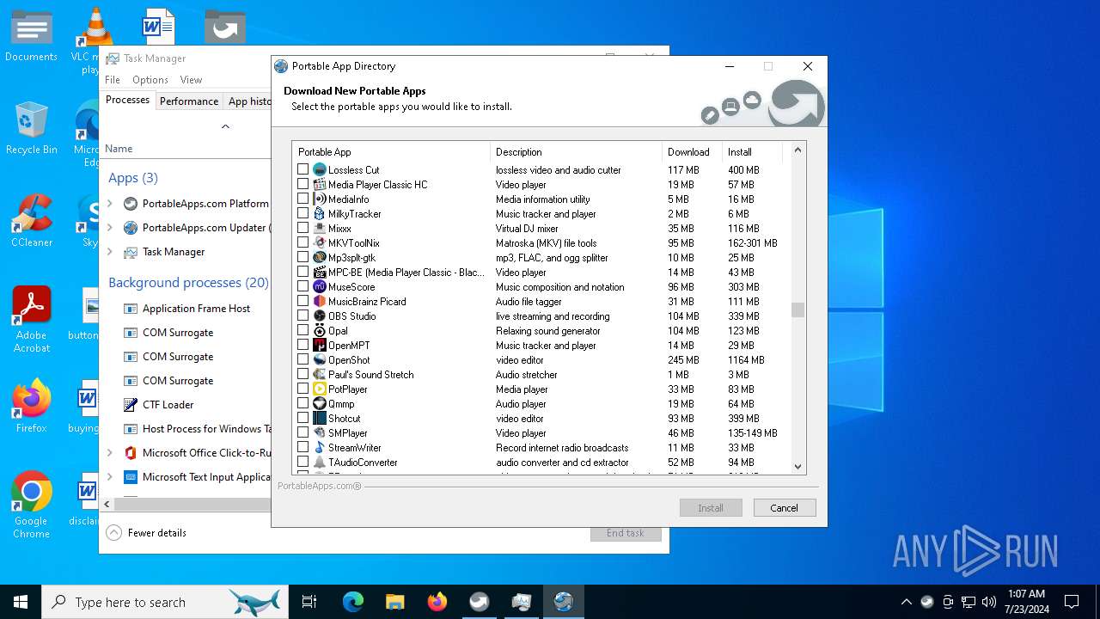1100x619 pixels.
Task: Open the Options menu in Task Manager
Action: coord(150,80)
